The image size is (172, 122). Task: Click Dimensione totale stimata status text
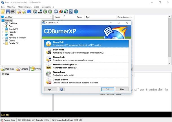tap(67, 120)
